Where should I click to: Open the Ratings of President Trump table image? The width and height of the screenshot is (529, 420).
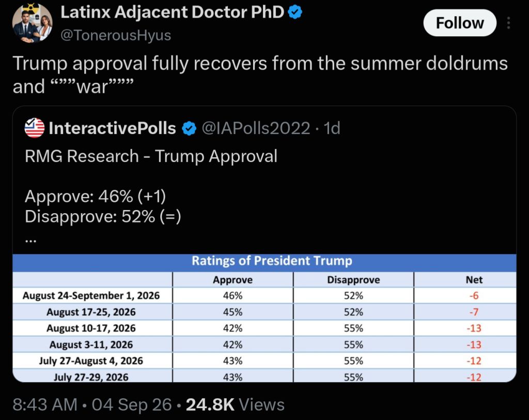[x=264, y=318]
